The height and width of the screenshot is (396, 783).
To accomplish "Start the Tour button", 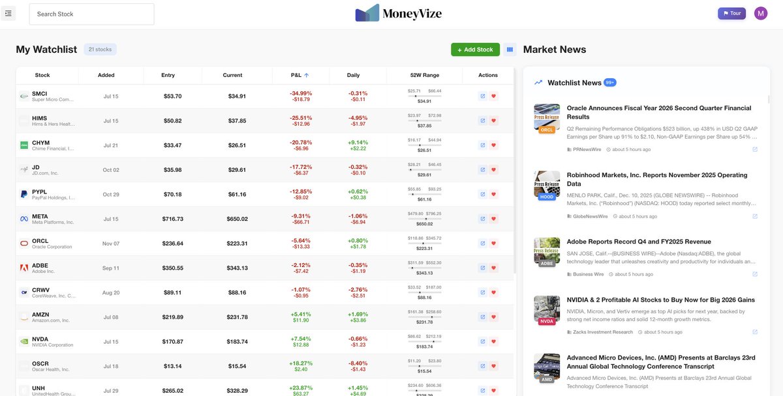I will (x=731, y=13).
